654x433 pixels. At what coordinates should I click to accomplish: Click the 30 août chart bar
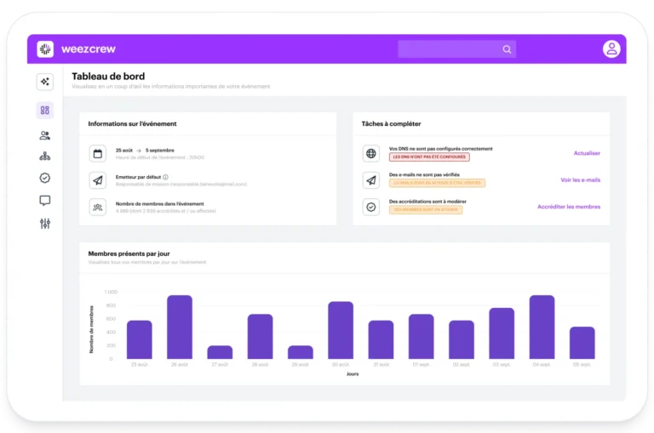(x=341, y=330)
